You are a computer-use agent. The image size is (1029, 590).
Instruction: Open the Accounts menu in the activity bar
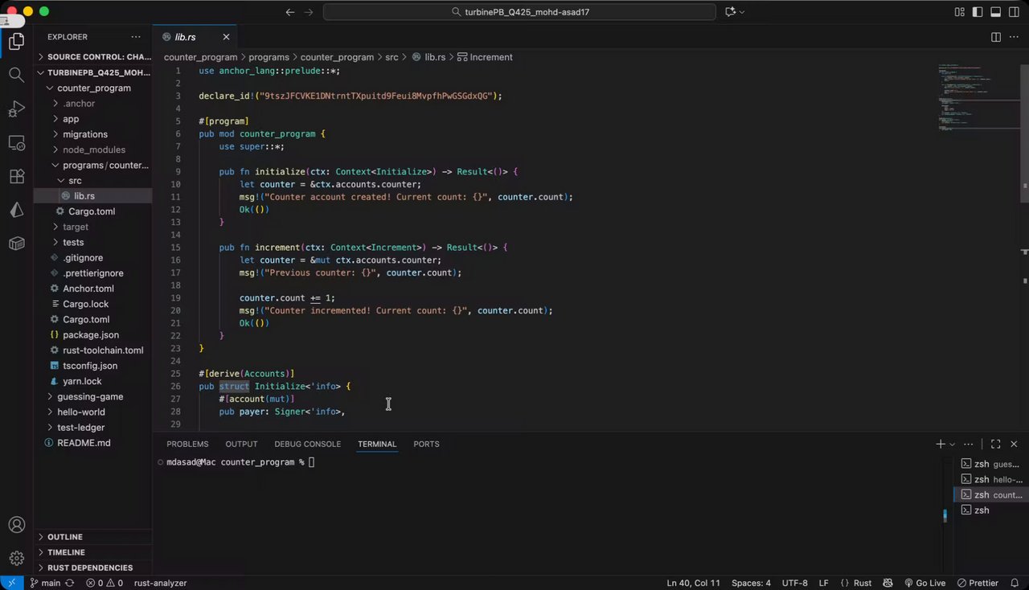point(16,525)
